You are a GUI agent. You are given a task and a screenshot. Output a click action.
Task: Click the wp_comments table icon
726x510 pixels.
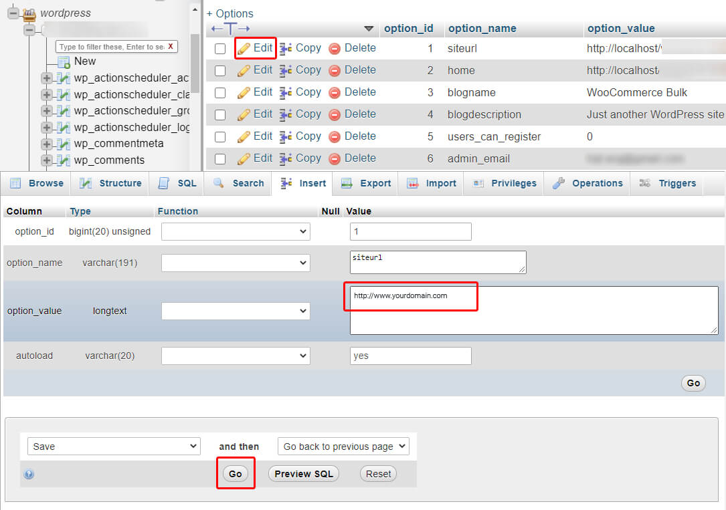tap(63, 160)
